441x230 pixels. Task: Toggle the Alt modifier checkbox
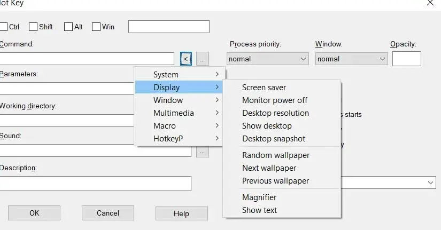68,26
